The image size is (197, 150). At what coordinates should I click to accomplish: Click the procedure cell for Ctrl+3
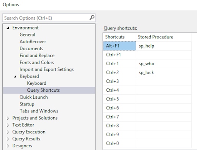[164, 81]
